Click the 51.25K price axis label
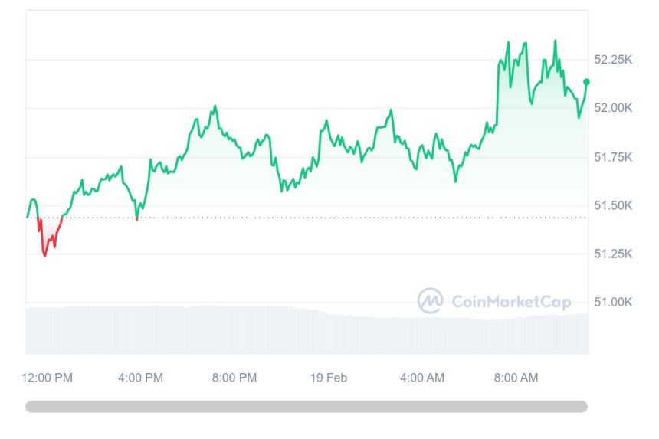Image resolution: width=659 pixels, height=439 pixels. click(613, 254)
